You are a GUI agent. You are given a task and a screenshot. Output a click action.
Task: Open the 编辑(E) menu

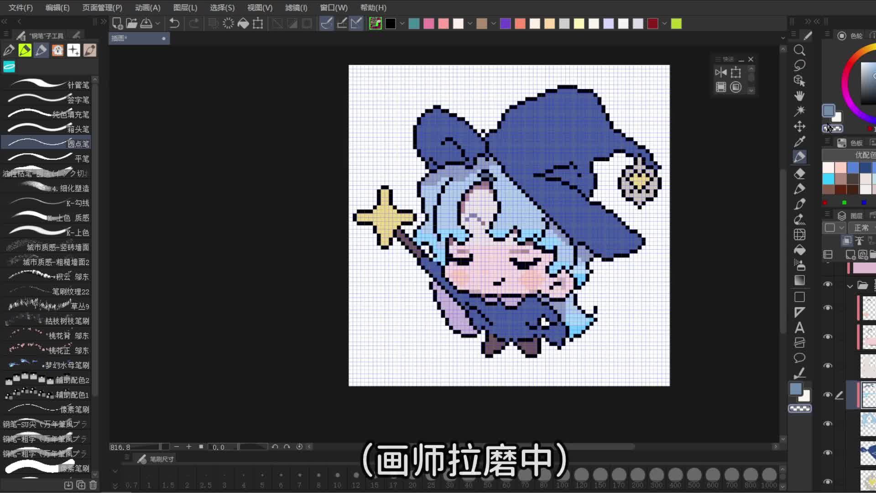pos(57,8)
